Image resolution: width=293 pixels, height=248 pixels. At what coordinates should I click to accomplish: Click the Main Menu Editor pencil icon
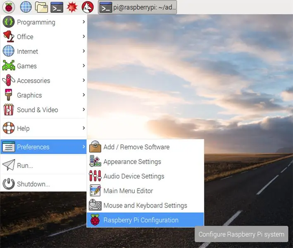(95, 191)
